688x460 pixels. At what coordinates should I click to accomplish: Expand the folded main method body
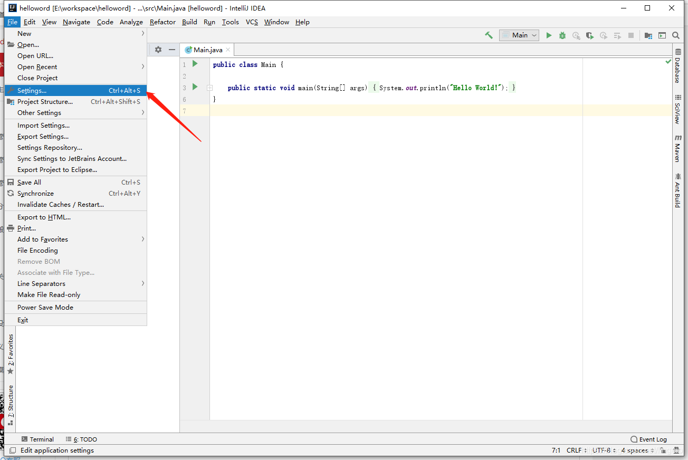209,88
